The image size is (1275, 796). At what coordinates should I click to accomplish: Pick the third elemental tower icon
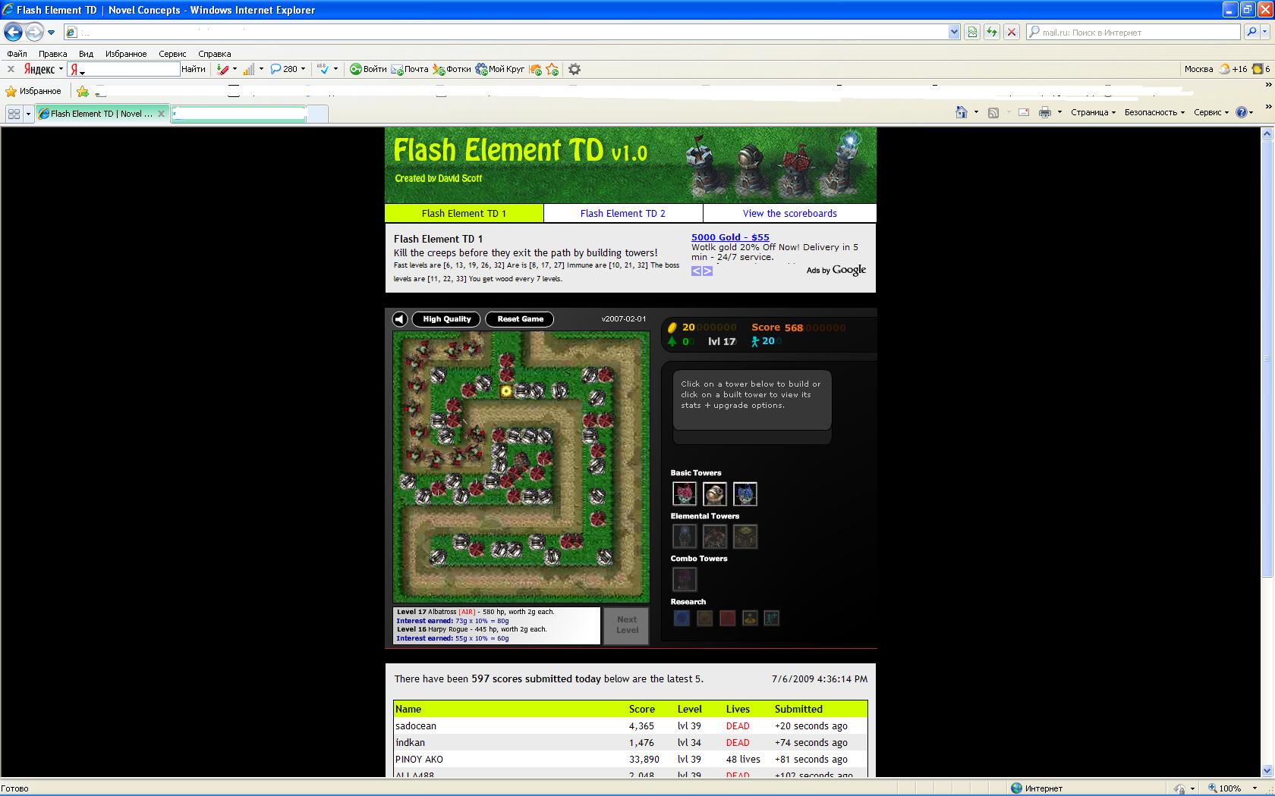[745, 537]
